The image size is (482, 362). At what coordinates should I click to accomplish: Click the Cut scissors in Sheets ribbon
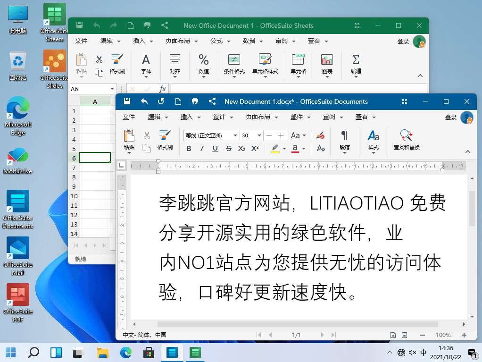click(99, 59)
